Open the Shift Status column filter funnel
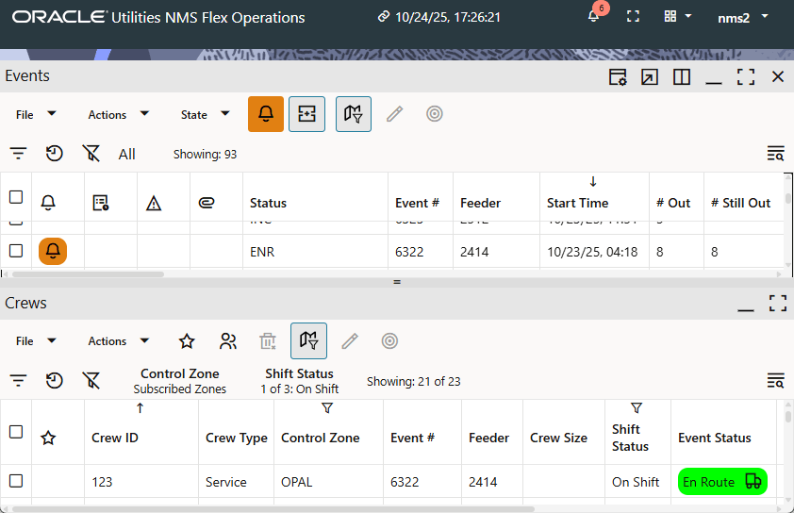 (x=637, y=408)
